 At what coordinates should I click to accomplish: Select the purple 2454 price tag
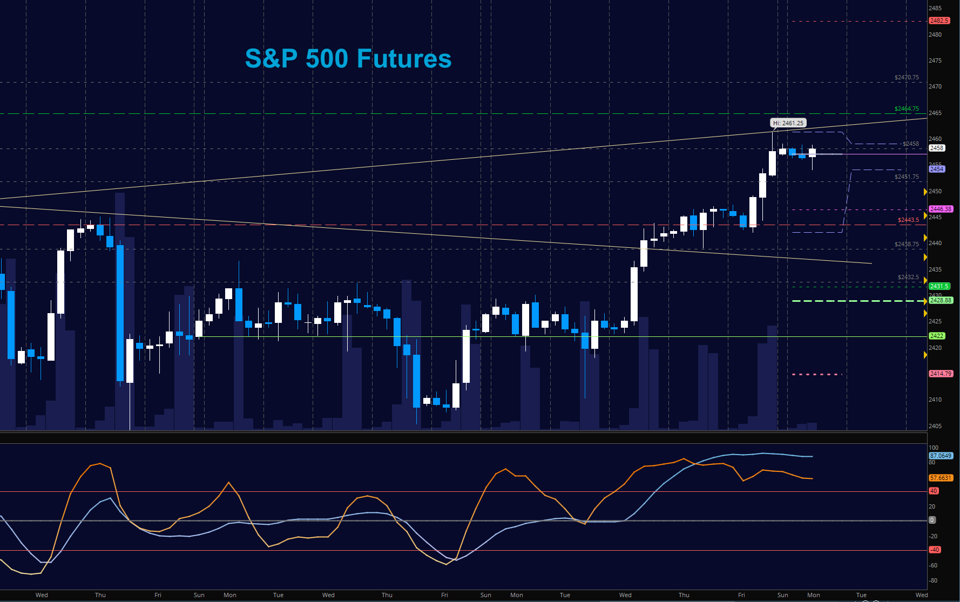tap(936, 169)
